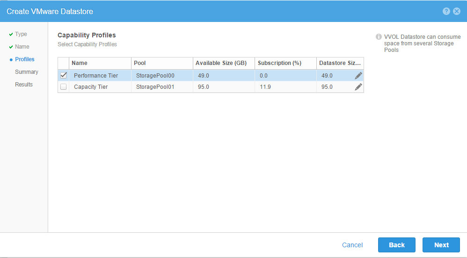The image size is (467, 258).
Task: Click the StoragePool00 cell
Action: click(x=162, y=76)
